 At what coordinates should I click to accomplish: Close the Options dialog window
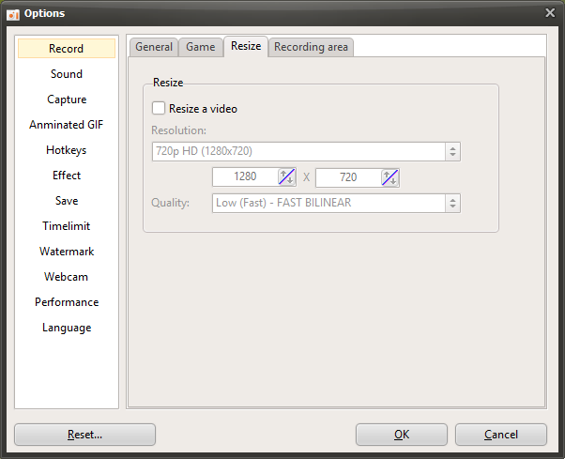pyautogui.click(x=550, y=12)
